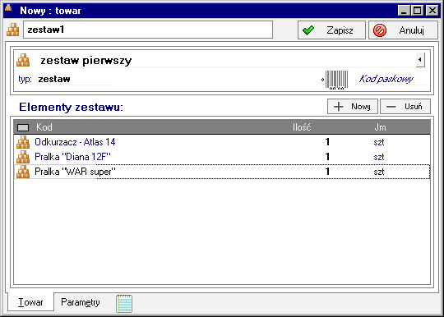This screenshot has width=444, height=317.
Task: Maximize the Nowy : towar window
Action: click(x=418, y=11)
